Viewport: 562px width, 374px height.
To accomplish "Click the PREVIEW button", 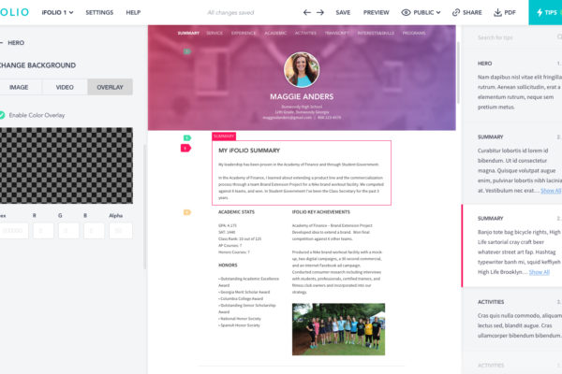I will [x=376, y=12].
